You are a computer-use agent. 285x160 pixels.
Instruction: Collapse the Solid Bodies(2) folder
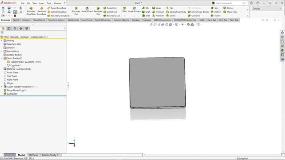click(2, 58)
